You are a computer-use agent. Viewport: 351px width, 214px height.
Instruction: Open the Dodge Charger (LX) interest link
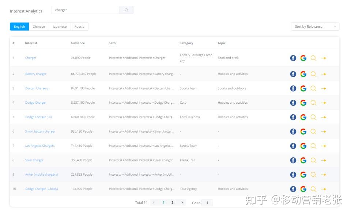pyautogui.click(x=38, y=117)
